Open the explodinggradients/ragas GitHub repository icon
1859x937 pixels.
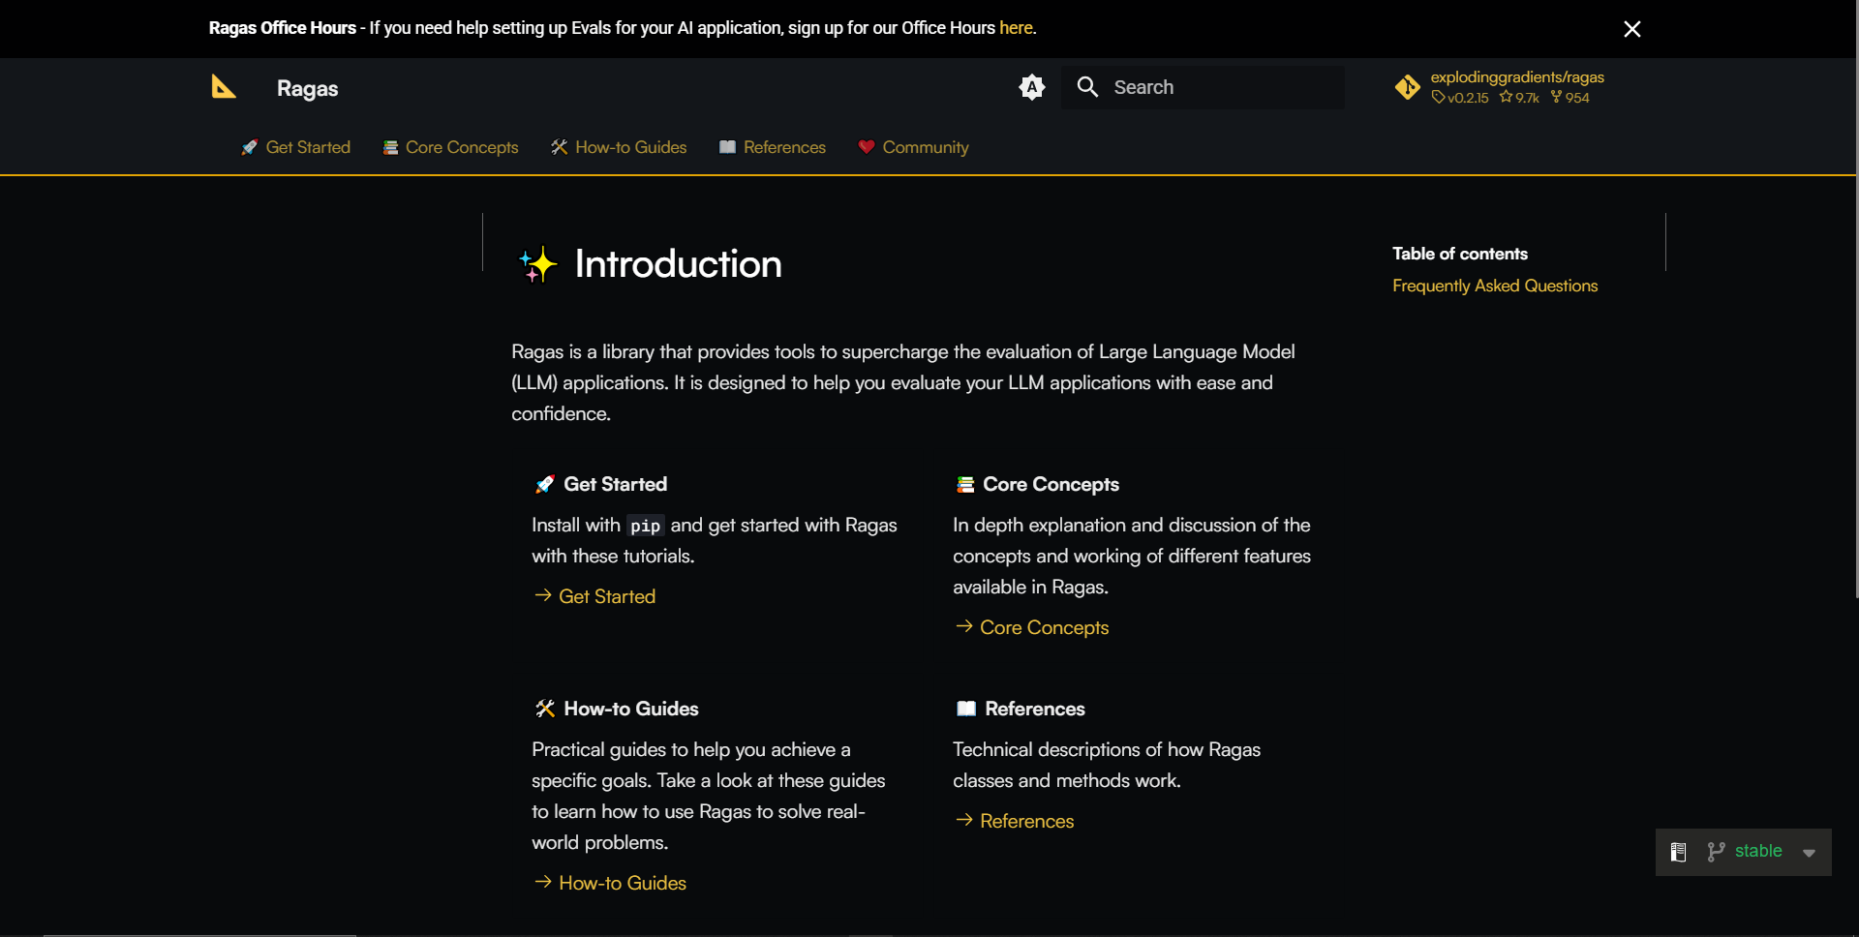(1407, 87)
